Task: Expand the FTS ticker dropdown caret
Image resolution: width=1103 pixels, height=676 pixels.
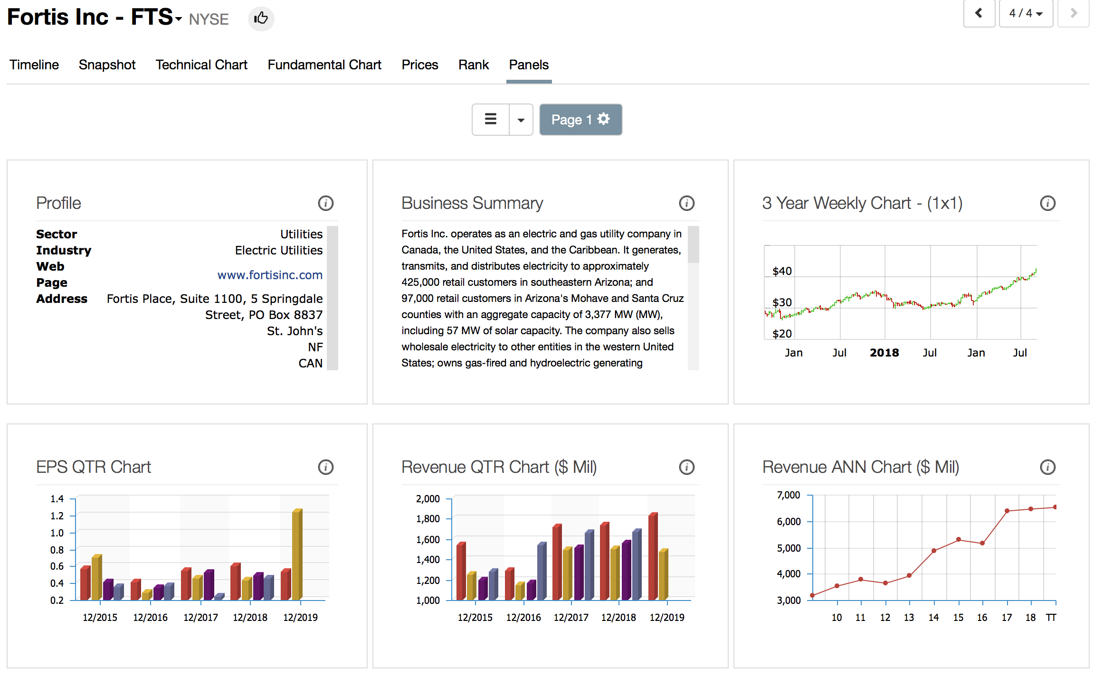Action: (x=179, y=19)
